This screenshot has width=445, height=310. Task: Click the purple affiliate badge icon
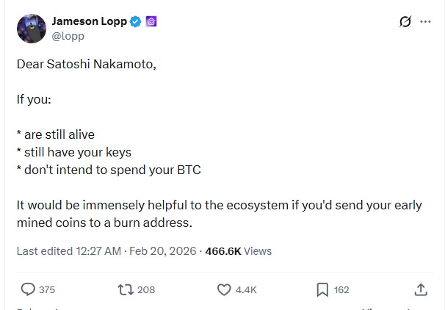click(151, 22)
